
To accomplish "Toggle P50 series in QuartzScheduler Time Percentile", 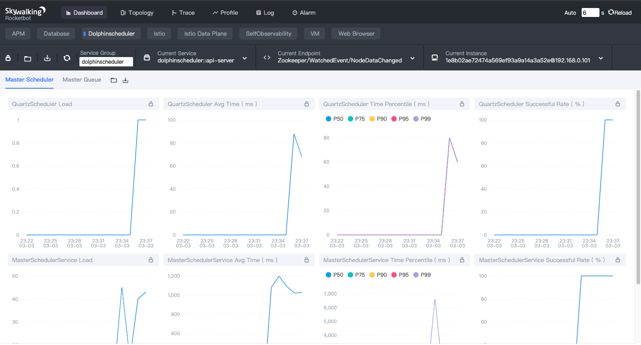I will tap(334, 119).
